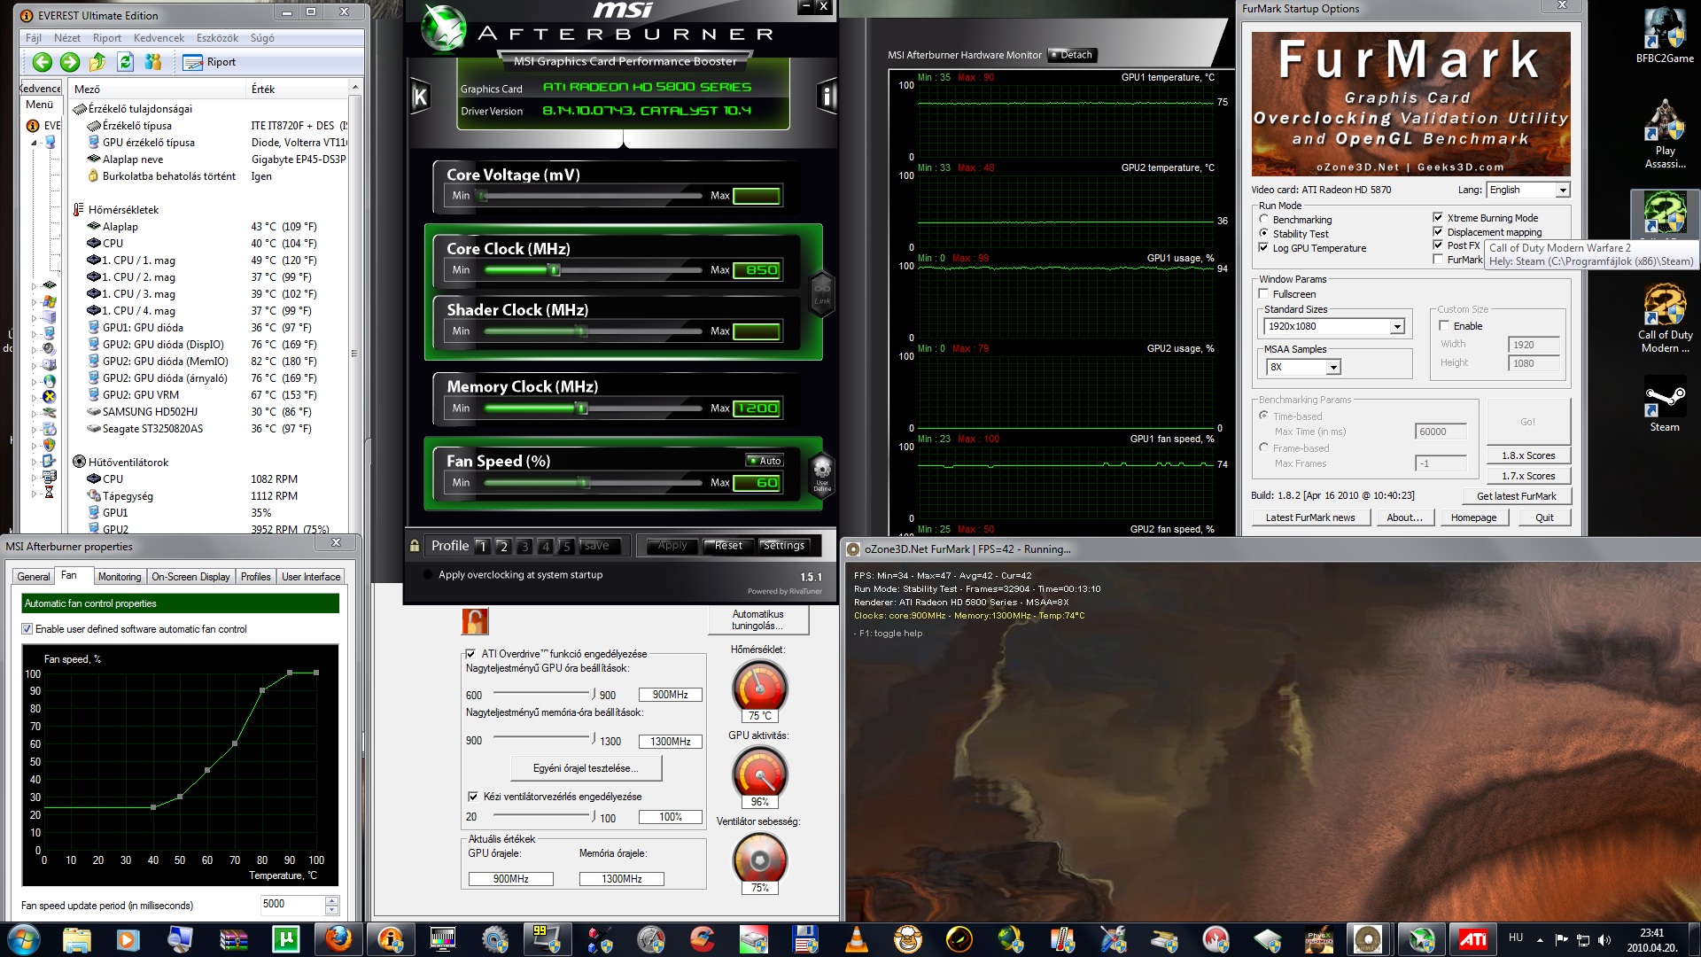Open VLC media player taskbar icon

[x=857, y=939]
